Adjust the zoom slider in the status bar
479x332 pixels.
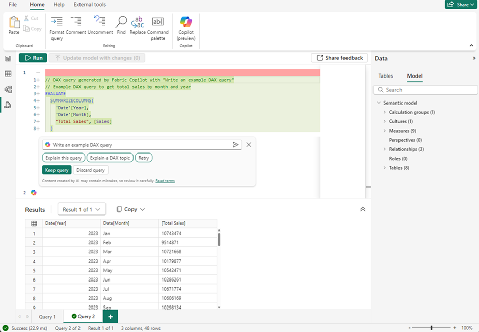[x=432, y=328]
